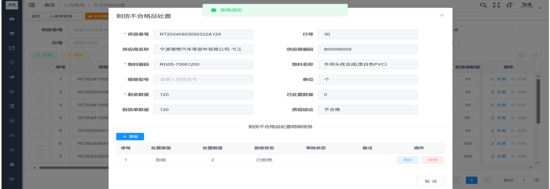
Task: Open the monitor screen sidebar icon
Action: click(12, 91)
